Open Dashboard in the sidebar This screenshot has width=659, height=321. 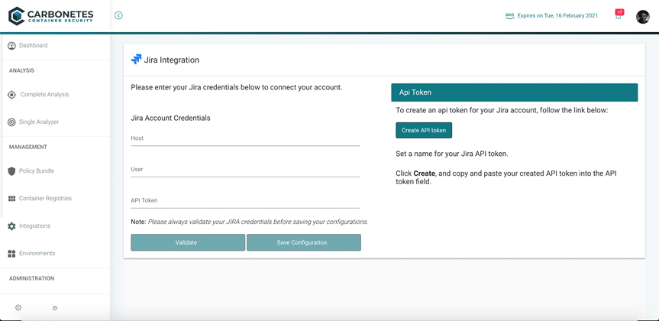click(x=33, y=45)
